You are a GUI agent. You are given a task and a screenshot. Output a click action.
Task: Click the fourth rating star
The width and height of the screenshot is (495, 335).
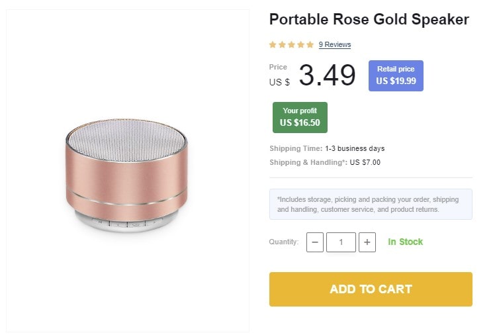[300, 45]
